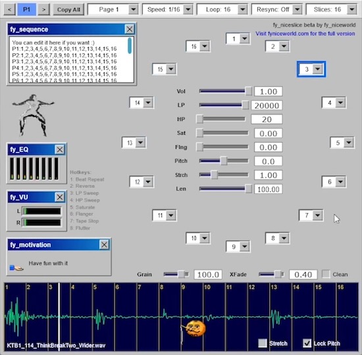362x355 pixels.
Task: Click the P3 sequence line in text editor
Action: pos(65,62)
